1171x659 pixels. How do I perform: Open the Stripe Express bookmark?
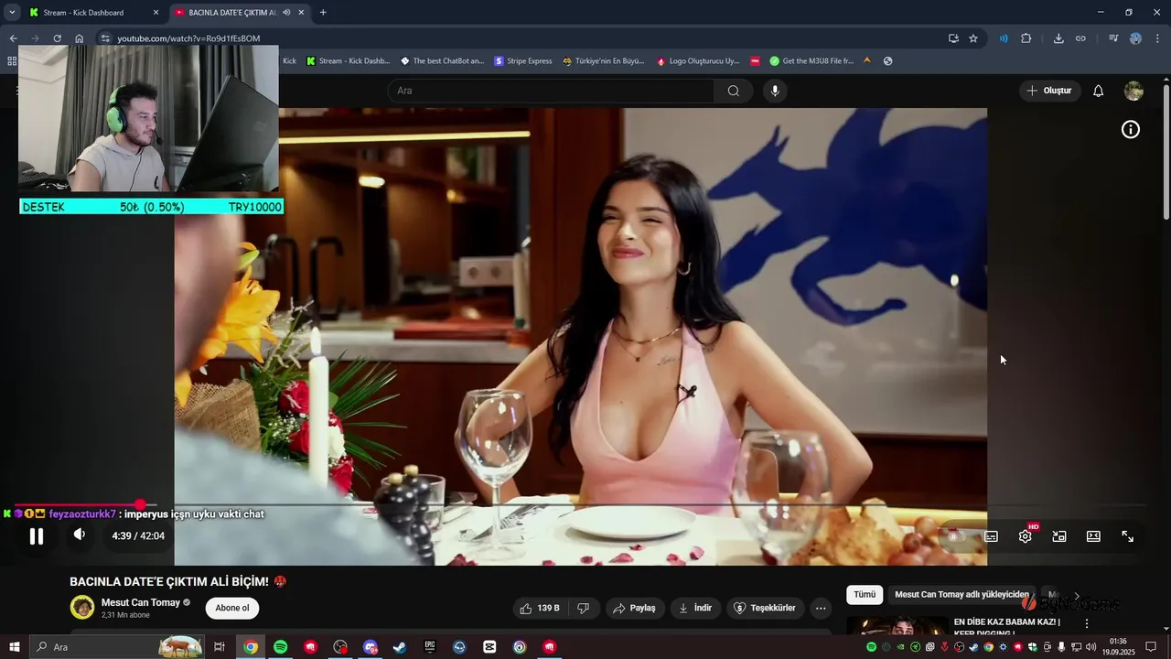[x=522, y=61]
